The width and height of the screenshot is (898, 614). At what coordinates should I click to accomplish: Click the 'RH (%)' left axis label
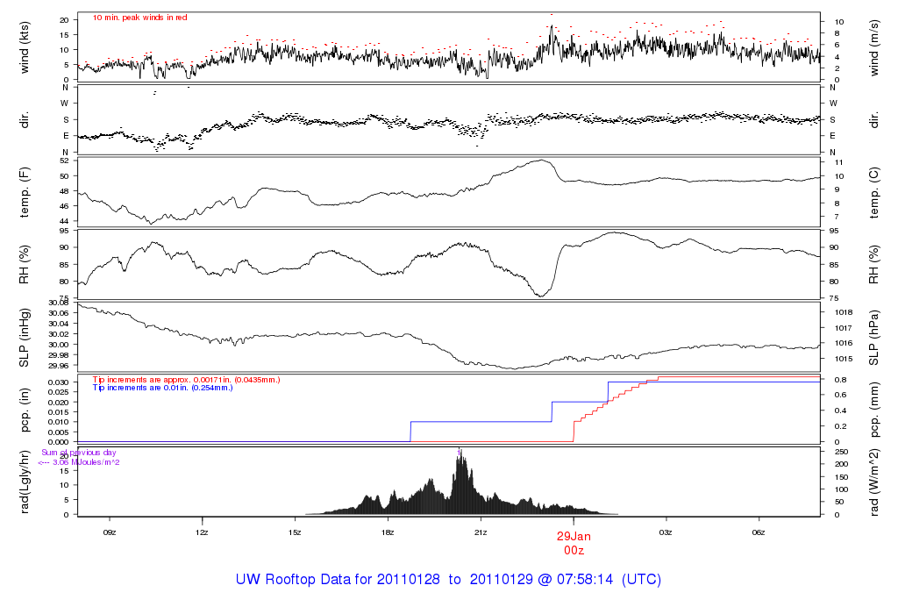[24, 265]
